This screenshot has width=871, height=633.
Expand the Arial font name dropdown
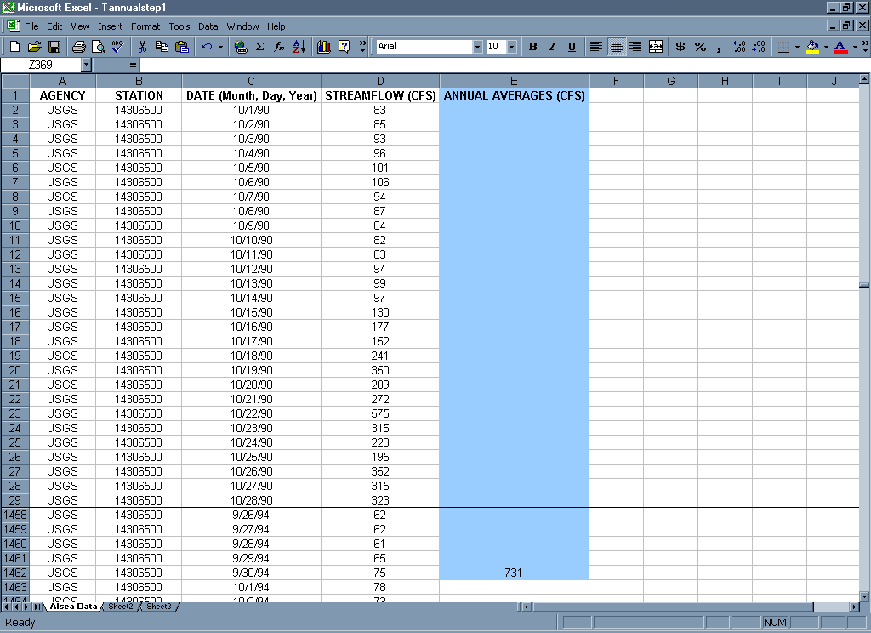(477, 47)
